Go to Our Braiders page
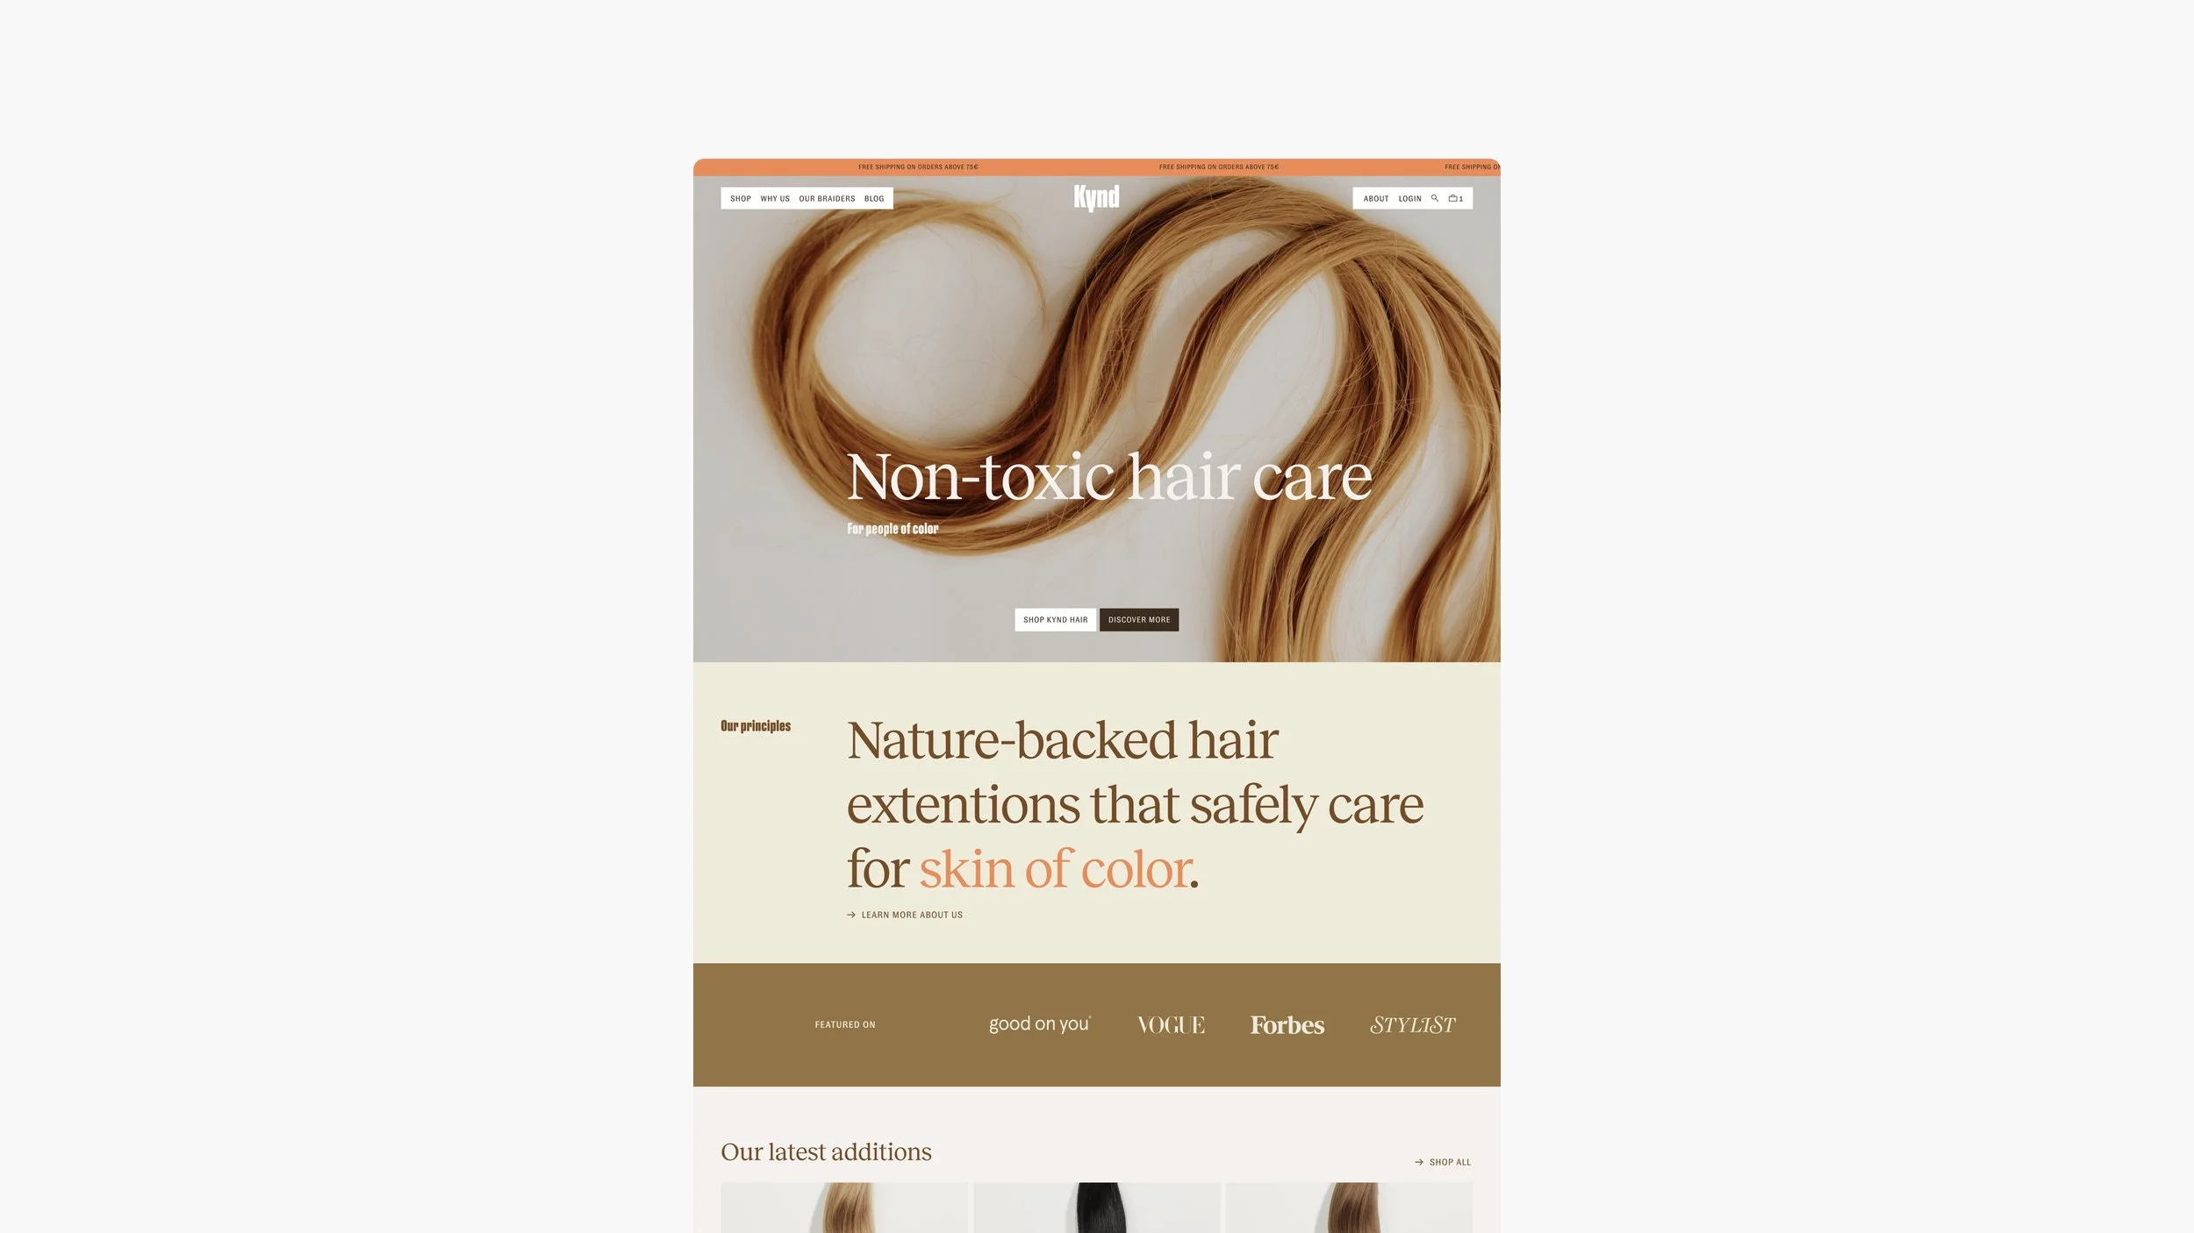This screenshot has width=2194, height=1233. click(x=827, y=199)
